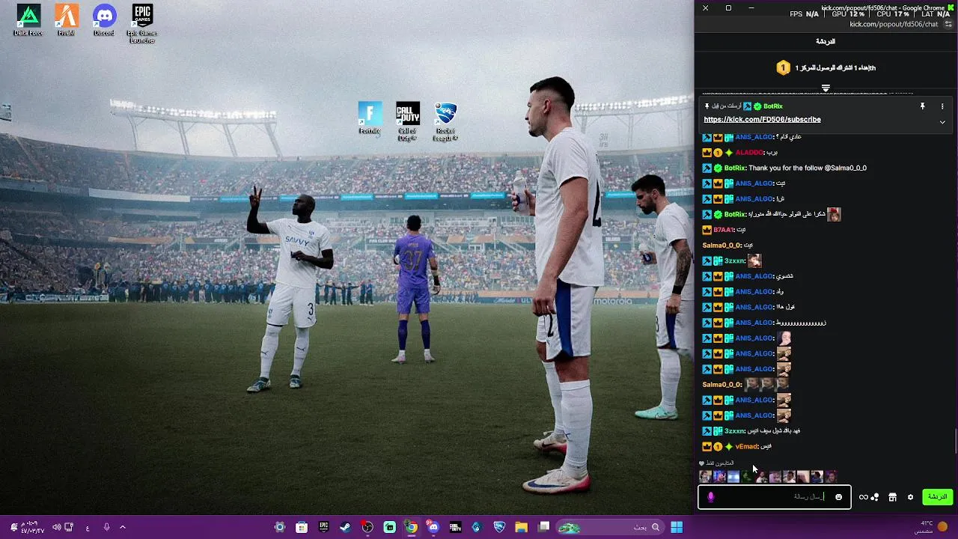The image size is (958, 539).
Task: Click BotRix name in the follow thank-you message
Action: pos(734,168)
